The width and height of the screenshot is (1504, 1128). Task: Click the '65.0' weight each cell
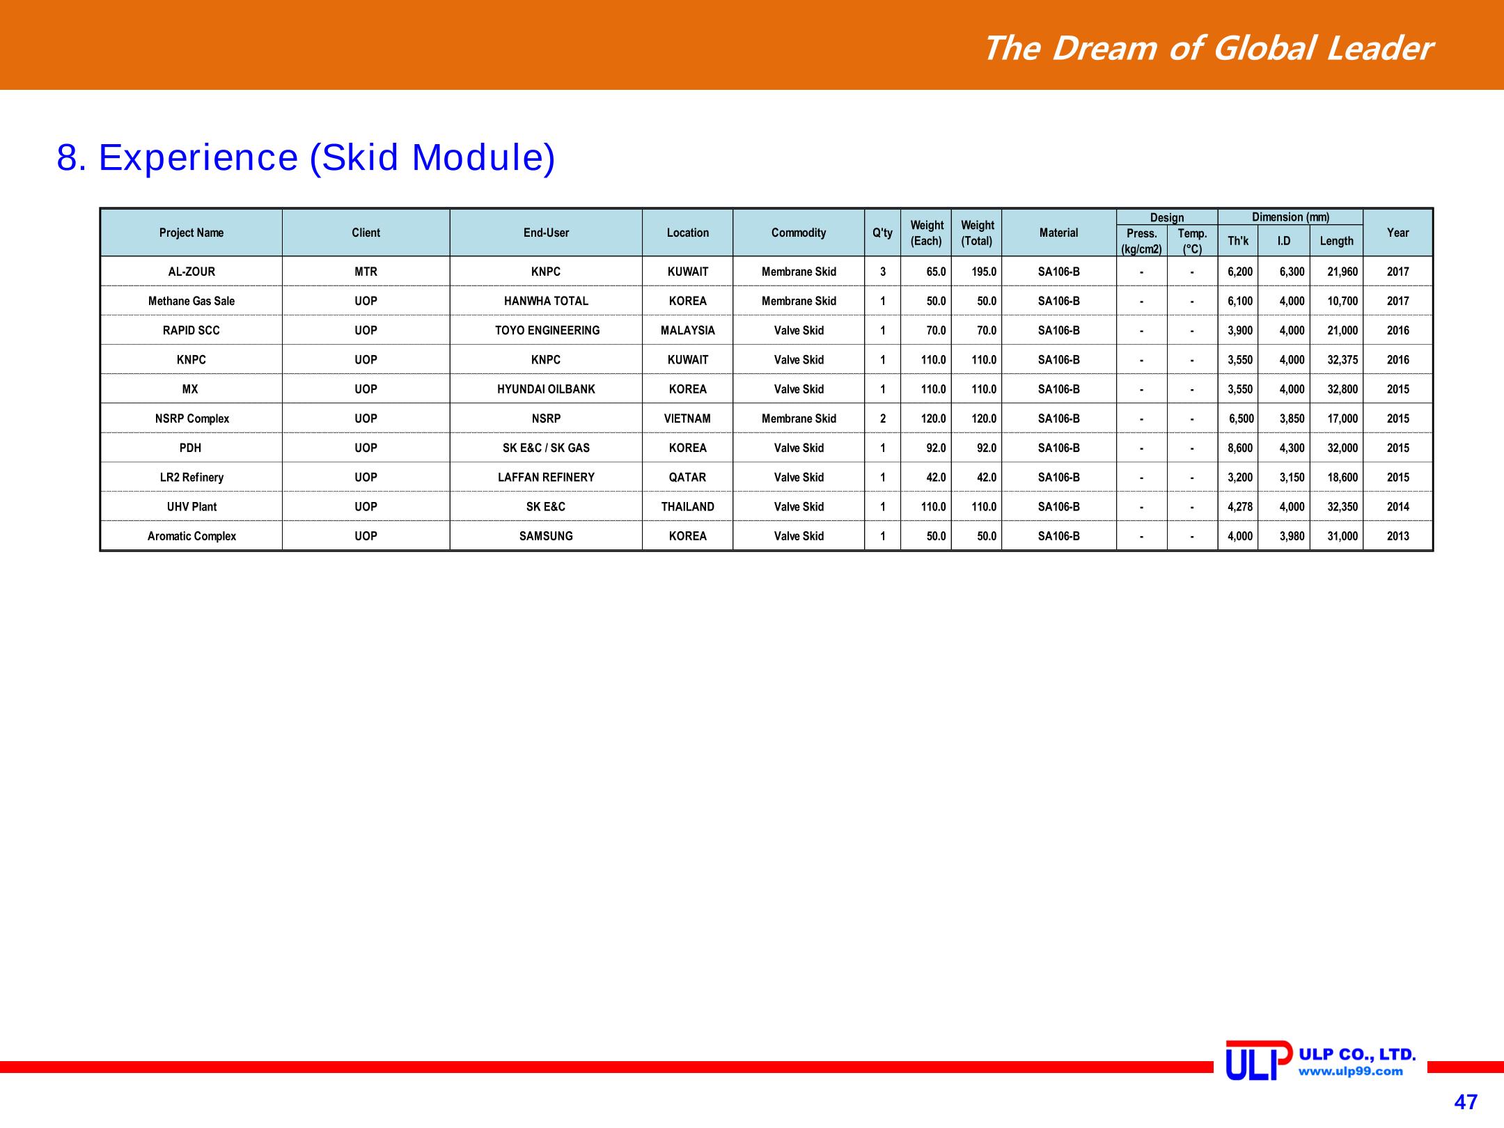tap(926, 272)
